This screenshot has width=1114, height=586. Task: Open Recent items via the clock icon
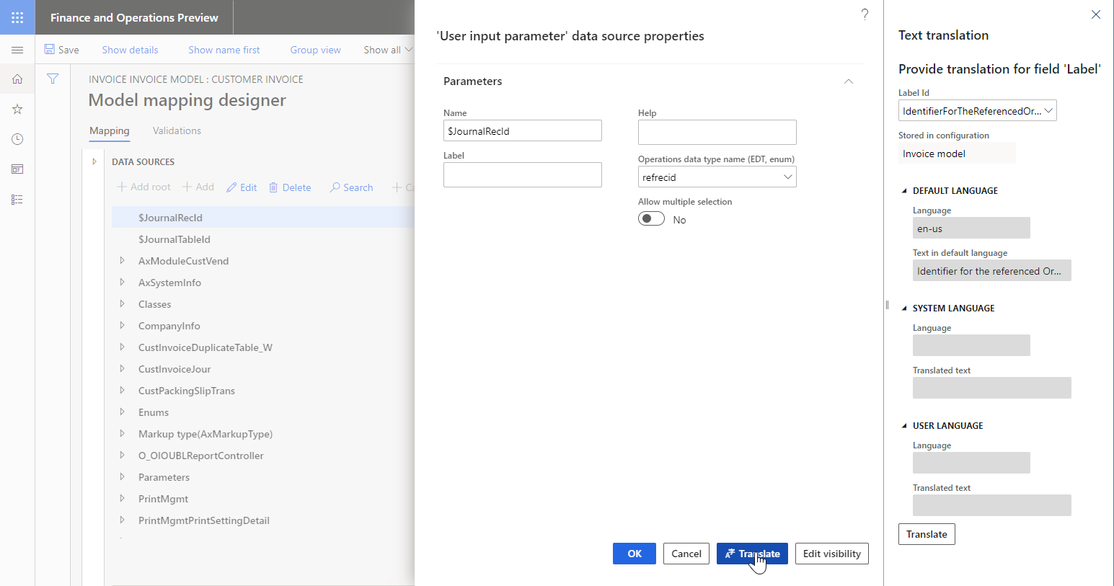tap(17, 138)
